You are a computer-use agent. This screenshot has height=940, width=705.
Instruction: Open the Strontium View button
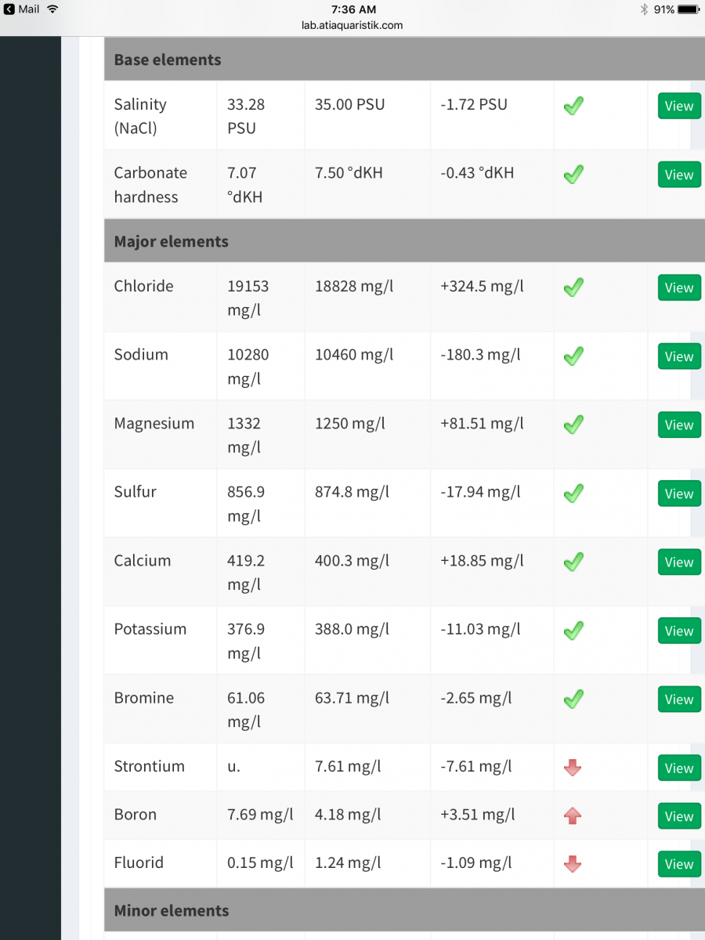tap(679, 768)
